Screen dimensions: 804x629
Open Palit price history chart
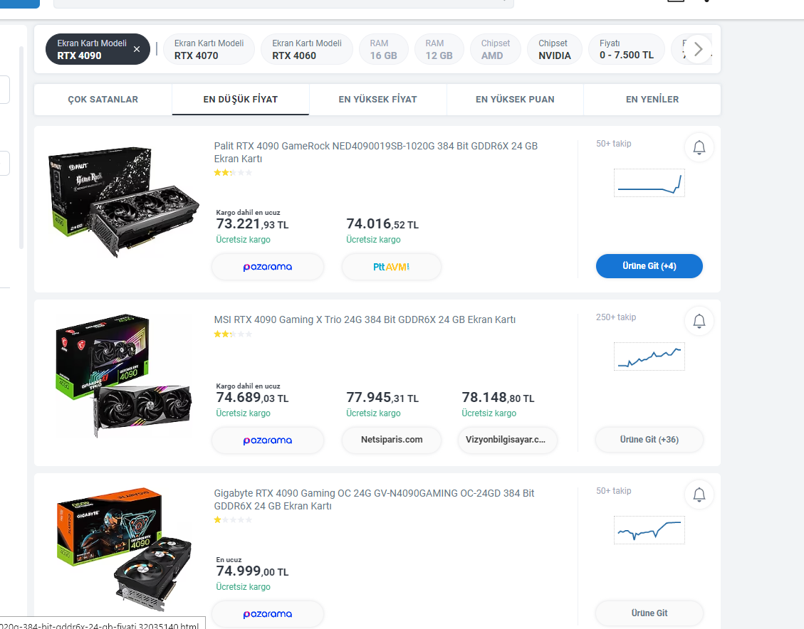649,183
